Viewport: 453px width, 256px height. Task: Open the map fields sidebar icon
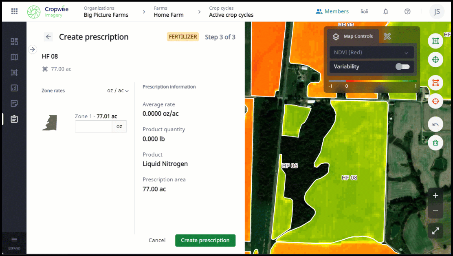[14, 57]
